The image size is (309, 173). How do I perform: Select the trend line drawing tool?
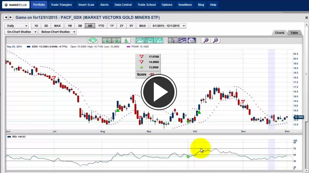[182, 40]
